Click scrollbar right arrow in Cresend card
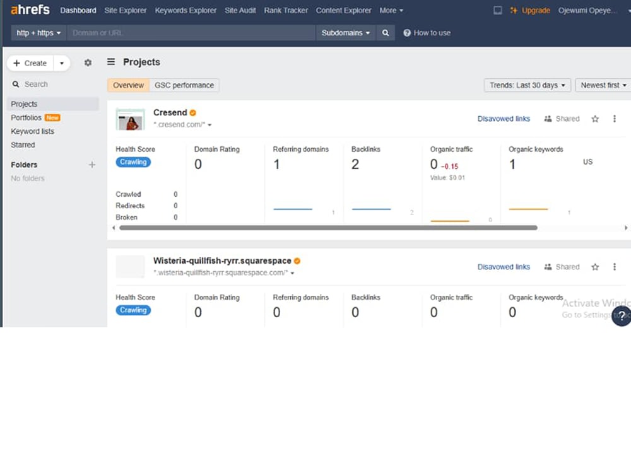Viewport: 631px width, 473px height. [626, 228]
